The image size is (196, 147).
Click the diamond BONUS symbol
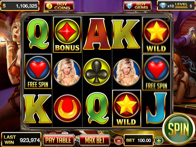(x=67, y=35)
